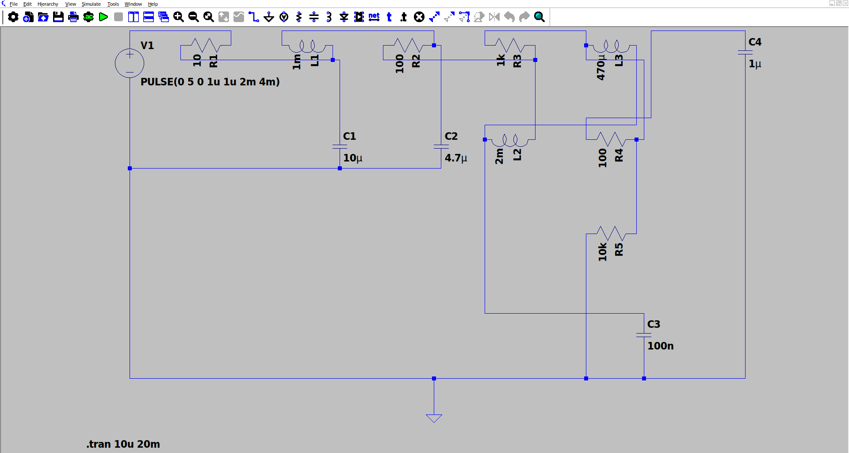Image resolution: width=849 pixels, height=453 pixels.
Task: Select the L2 inductor label
Action: 517,155
